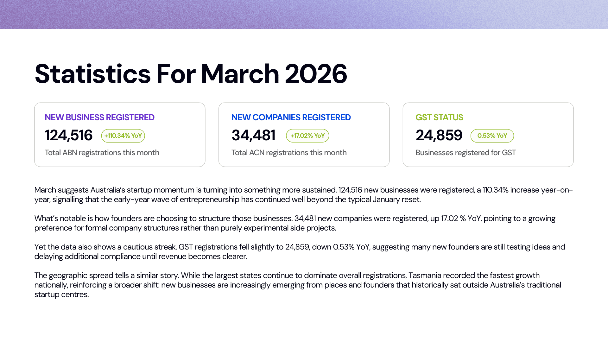The width and height of the screenshot is (608, 342).
Task: Select the green 'GST STATUS' heading
Action: click(439, 117)
